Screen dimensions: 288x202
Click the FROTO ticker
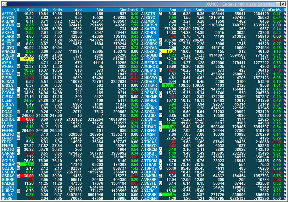[x=8, y=149]
